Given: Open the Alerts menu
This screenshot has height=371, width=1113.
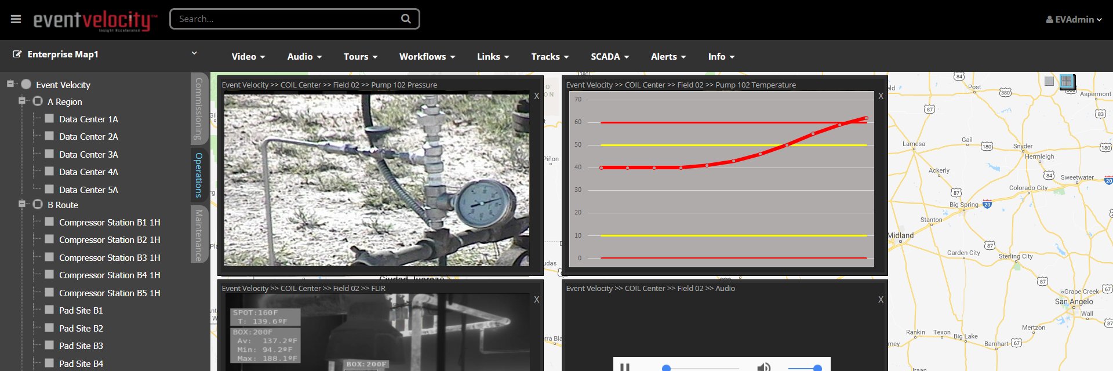Looking at the screenshot, I should pyautogui.click(x=668, y=56).
